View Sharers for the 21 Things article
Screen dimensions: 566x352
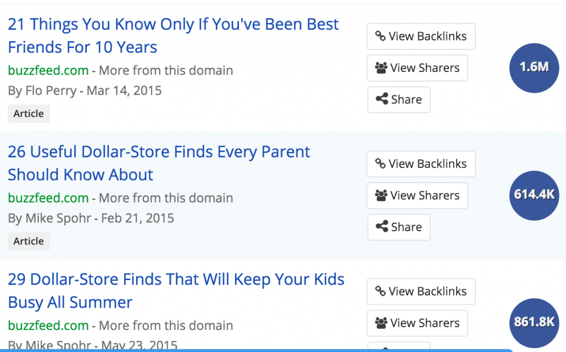tap(417, 68)
